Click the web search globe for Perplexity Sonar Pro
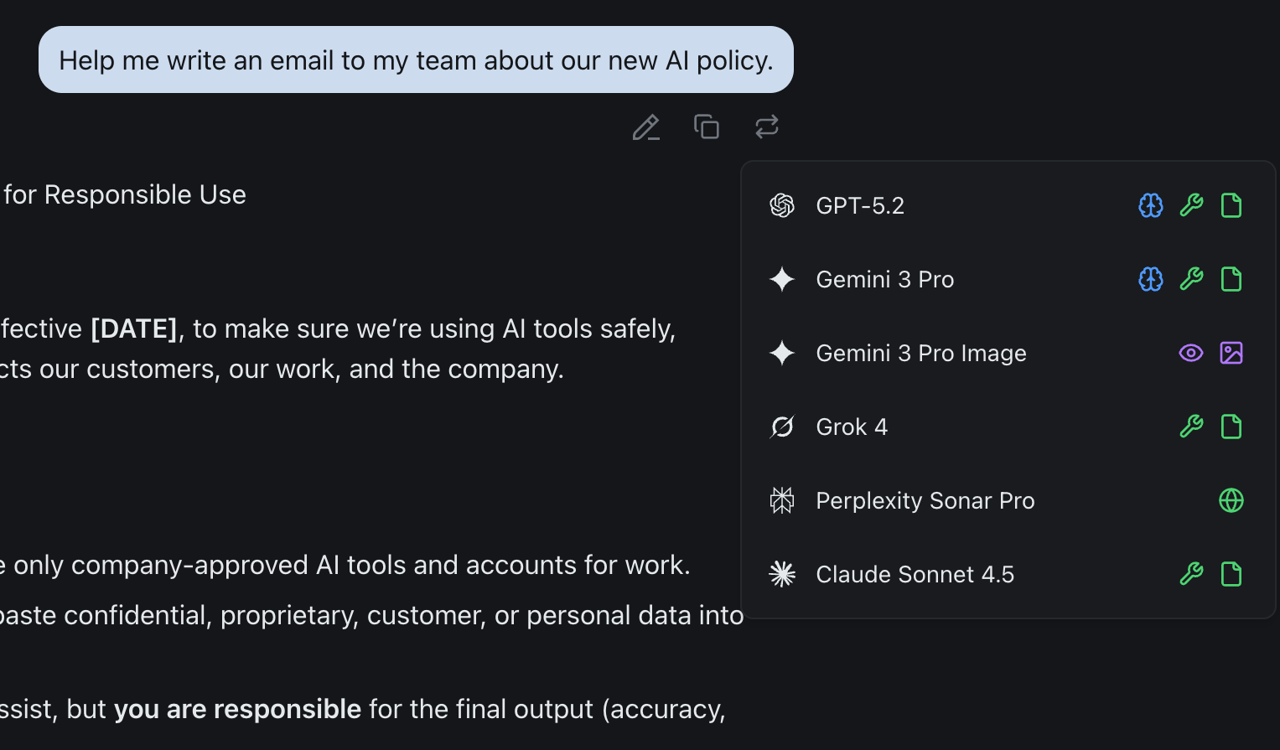This screenshot has height=750, width=1280. 1231,500
